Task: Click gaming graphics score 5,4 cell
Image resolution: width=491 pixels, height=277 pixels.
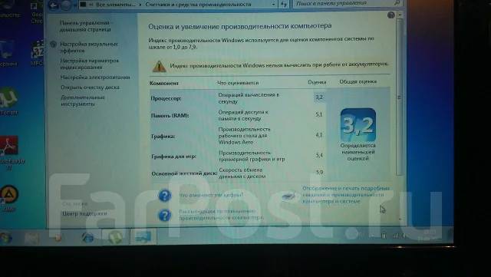Action: tap(319, 155)
